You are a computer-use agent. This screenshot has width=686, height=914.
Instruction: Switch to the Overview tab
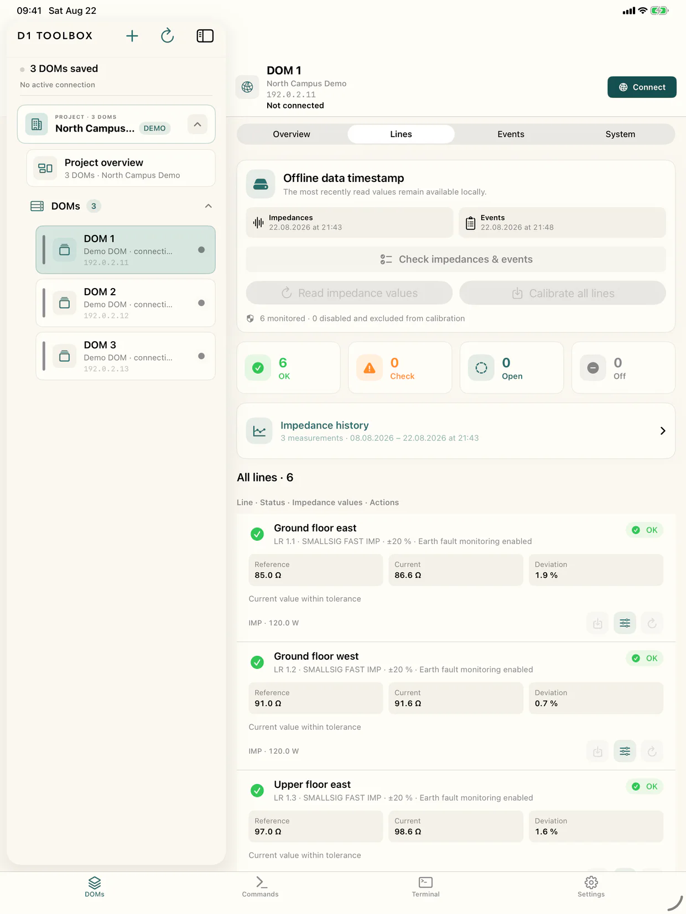(292, 134)
